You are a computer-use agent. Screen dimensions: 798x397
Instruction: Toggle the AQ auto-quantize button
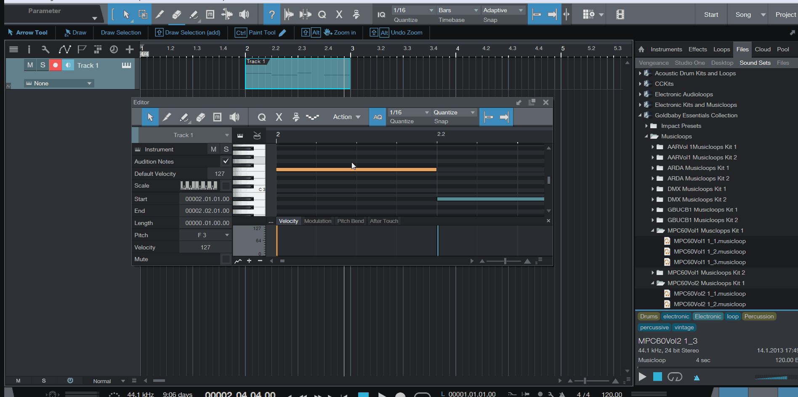378,117
